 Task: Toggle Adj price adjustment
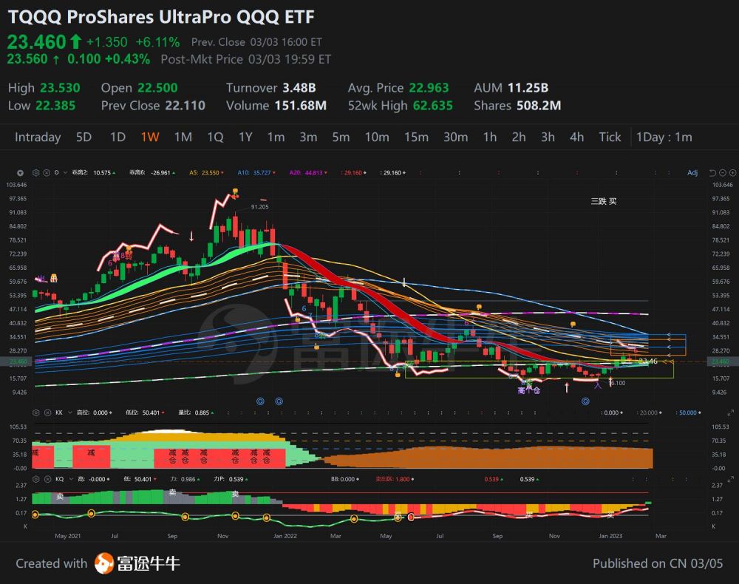click(692, 173)
